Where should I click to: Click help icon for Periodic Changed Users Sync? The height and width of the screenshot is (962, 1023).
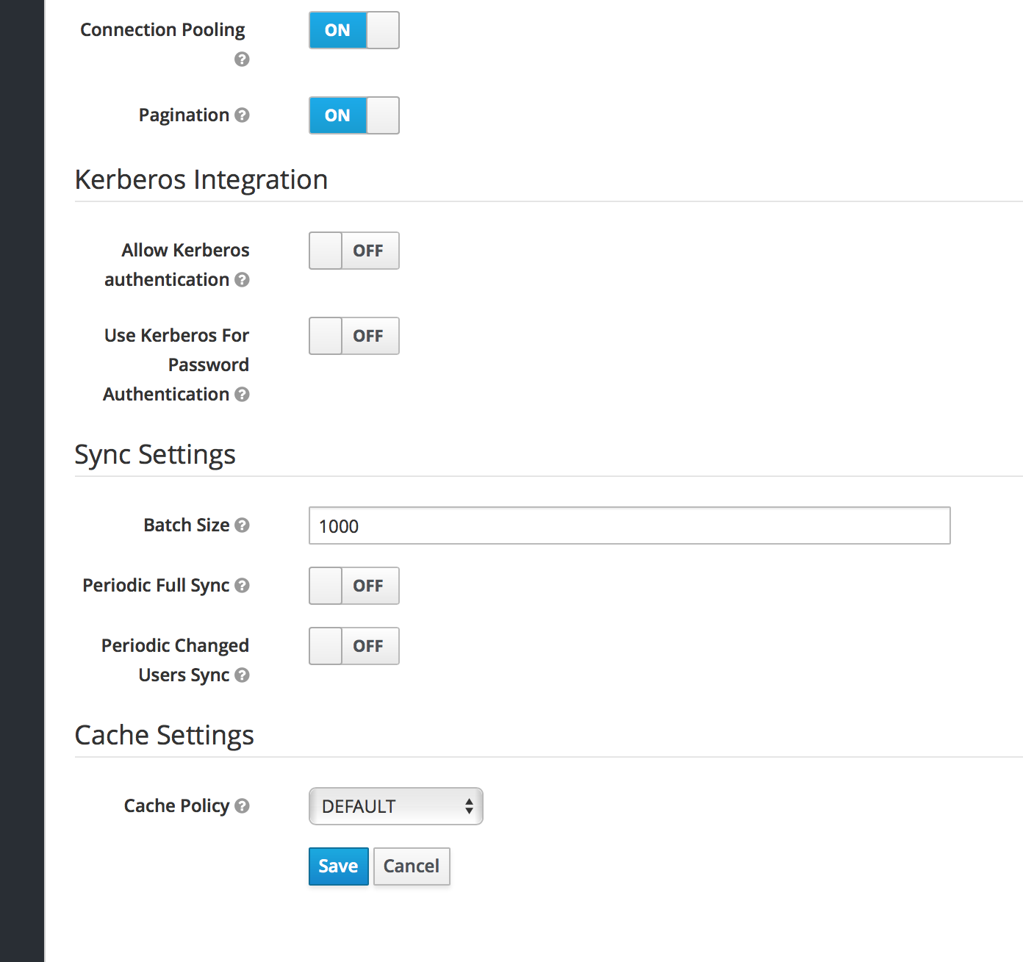242,675
